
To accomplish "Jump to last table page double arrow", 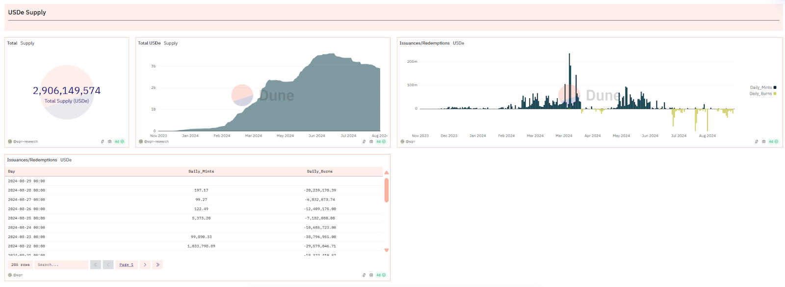I will (157, 264).
